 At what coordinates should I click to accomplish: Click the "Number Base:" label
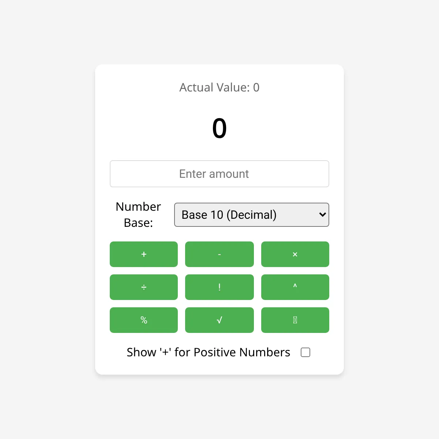coord(138,215)
